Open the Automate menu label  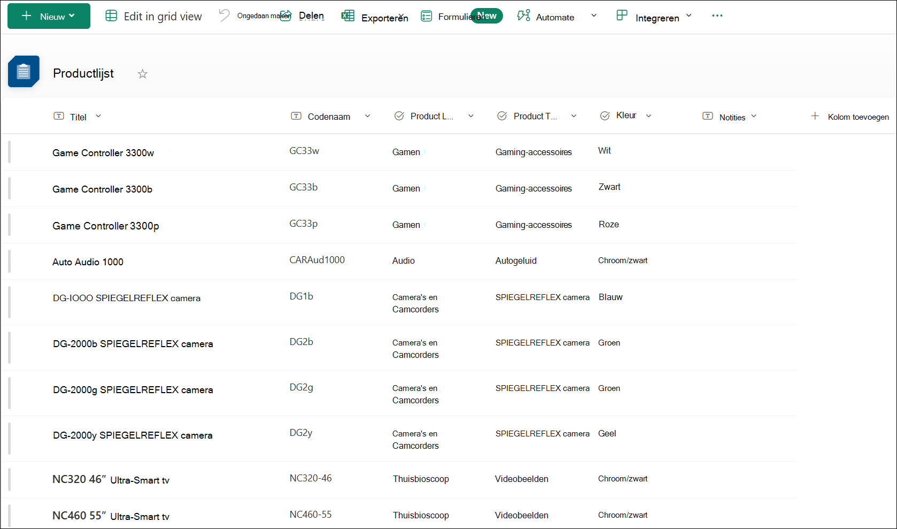[x=555, y=17]
